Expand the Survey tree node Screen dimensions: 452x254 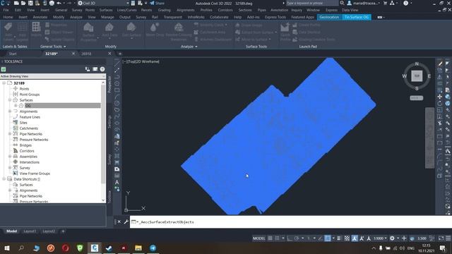[x=10, y=168]
